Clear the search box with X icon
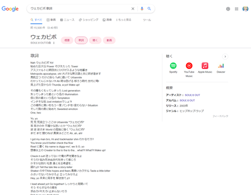Screen dimensions: 251x195 coord(133,8)
